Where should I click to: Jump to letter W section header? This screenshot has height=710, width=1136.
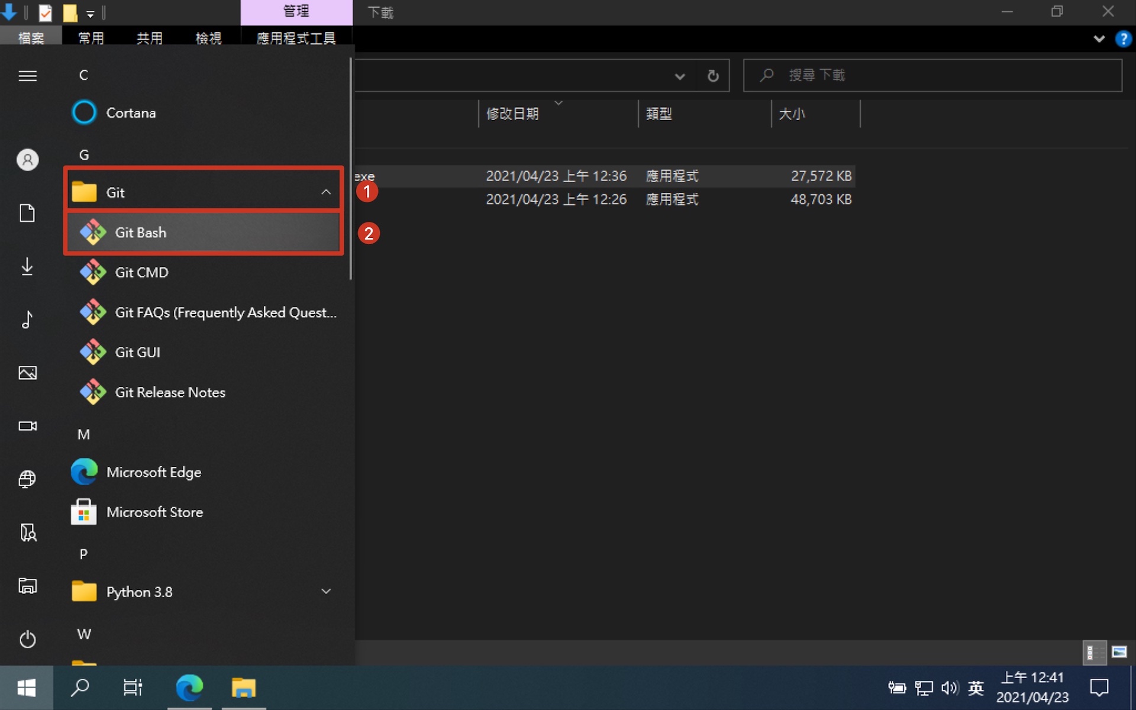pos(83,634)
